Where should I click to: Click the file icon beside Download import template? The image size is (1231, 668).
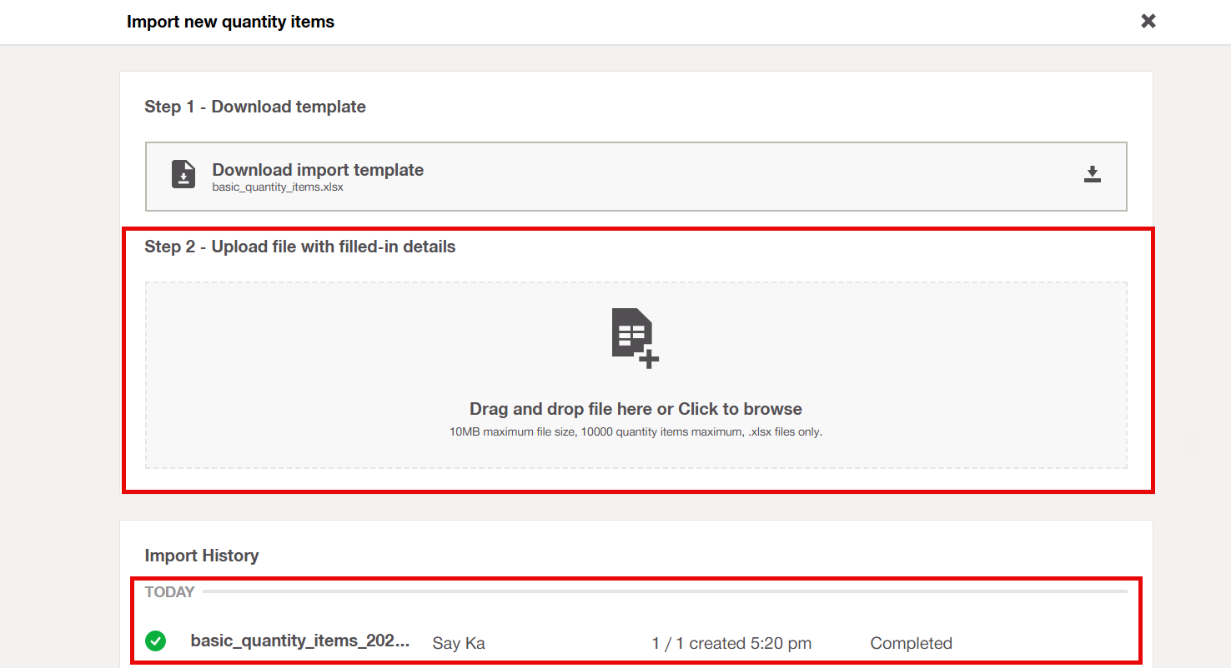[183, 175]
